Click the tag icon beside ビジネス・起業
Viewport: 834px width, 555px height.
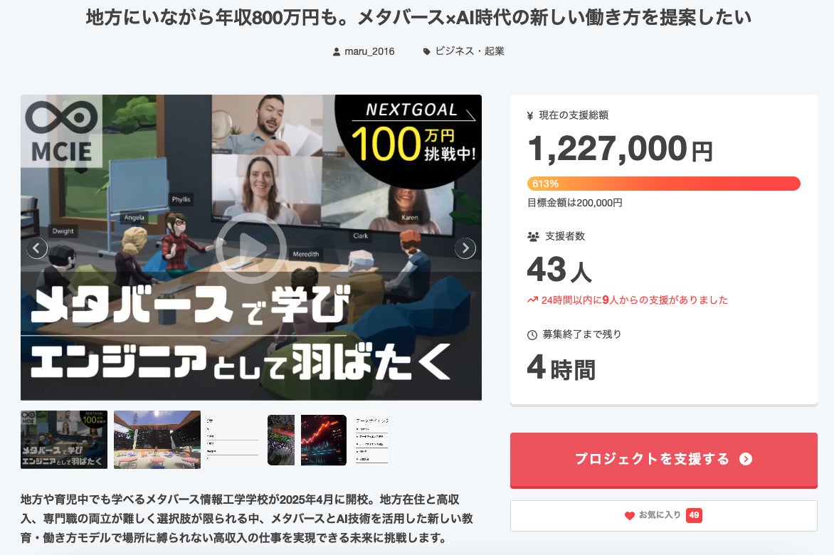(x=426, y=51)
